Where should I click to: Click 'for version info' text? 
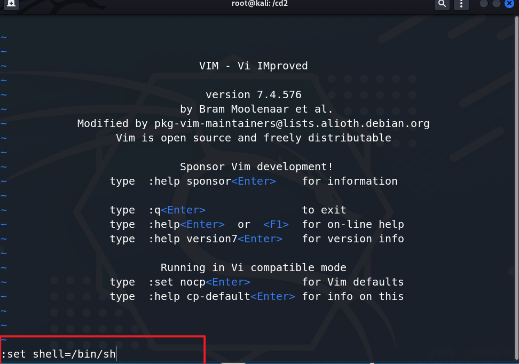tap(353, 239)
